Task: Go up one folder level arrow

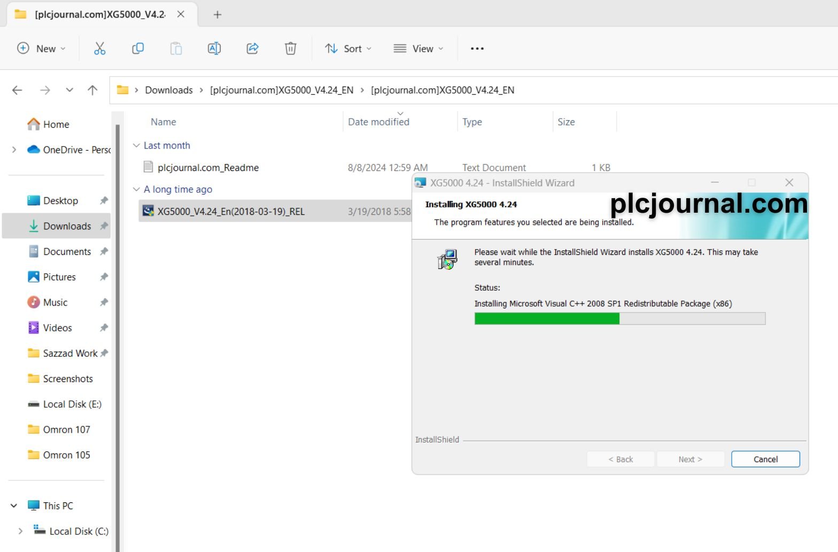Action: coord(92,90)
